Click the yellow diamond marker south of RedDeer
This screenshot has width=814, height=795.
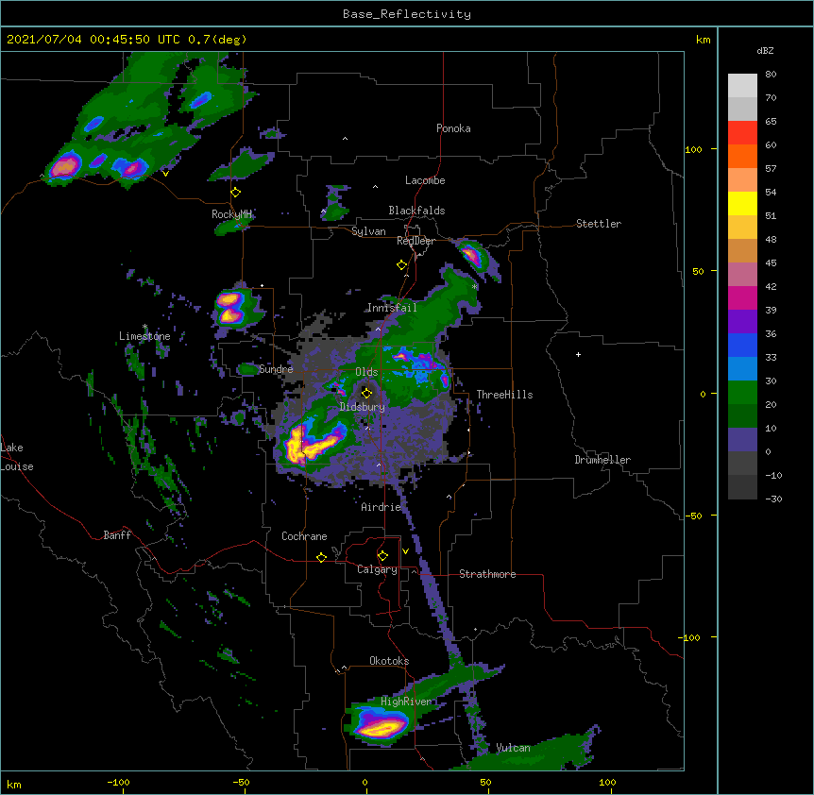pos(402,265)
